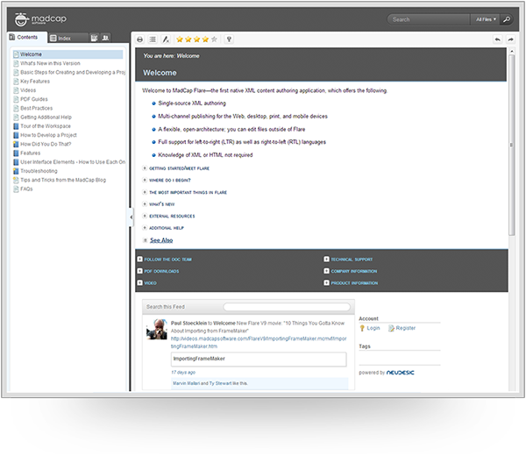The height and width of the screenshot is (456, 526).
Task: Click the Login key icon
Action: (x=362, y=328)
